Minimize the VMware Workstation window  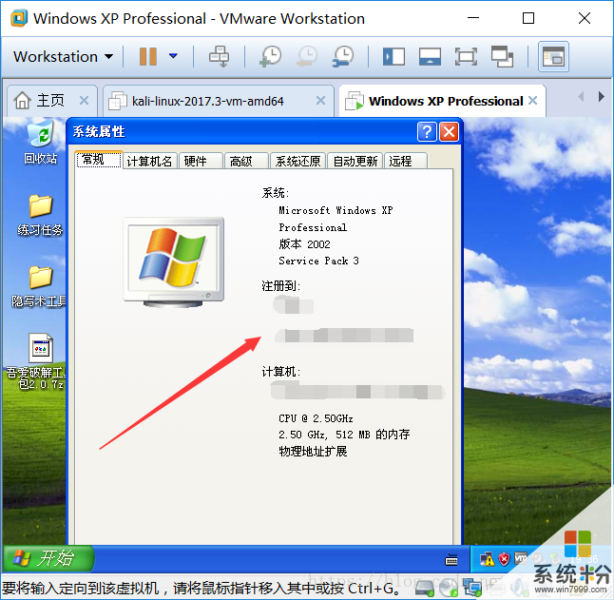click(x=473, y=18)
